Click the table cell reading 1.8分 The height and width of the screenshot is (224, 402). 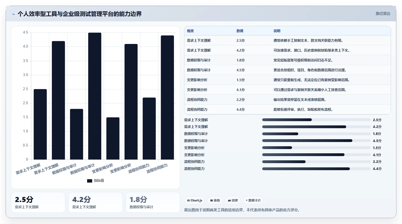pyautogui.click(x=240, y=60)
